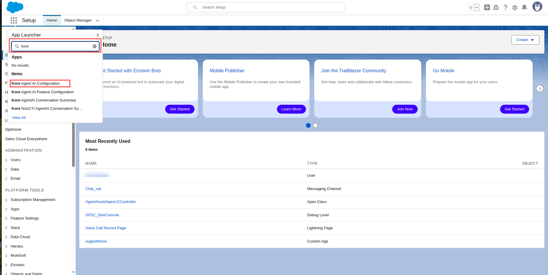The height and width of the screenshot is (275, 548).
Task: Expand the Object Manager tab chevron
Action: (x=98, y=20)
